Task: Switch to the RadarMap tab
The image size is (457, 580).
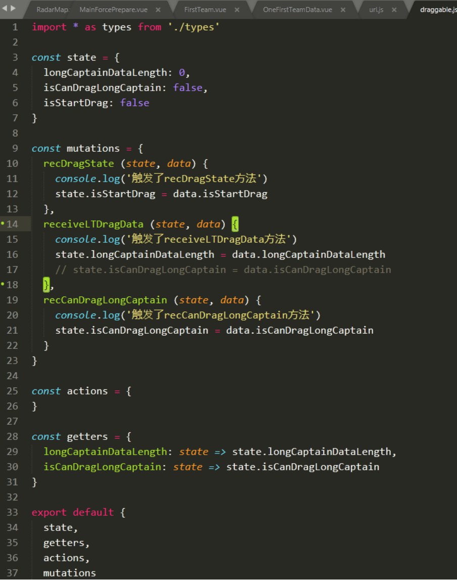Action: tap(53, 10)
